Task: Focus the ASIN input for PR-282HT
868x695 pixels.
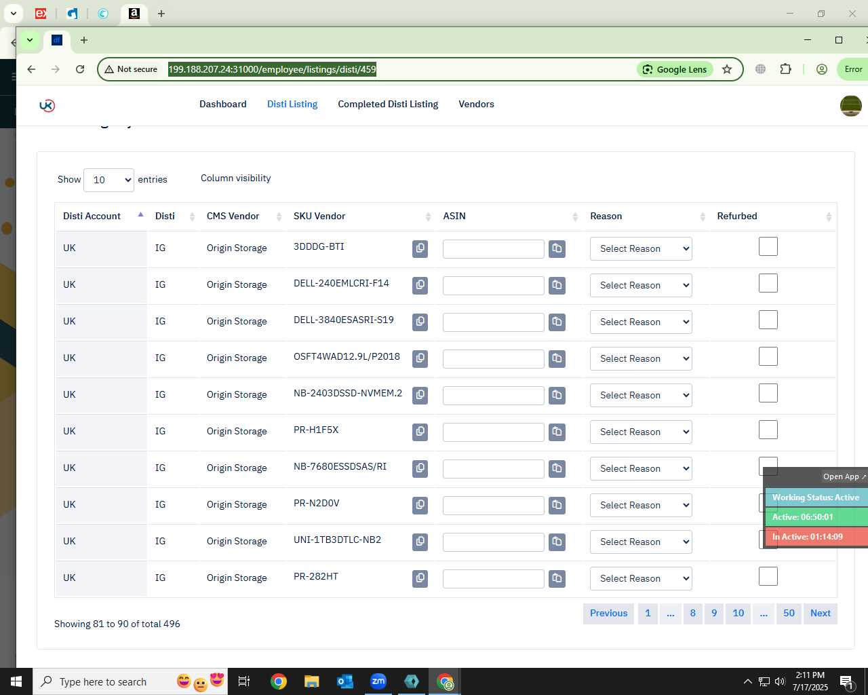Action: (x=494, y=579)
